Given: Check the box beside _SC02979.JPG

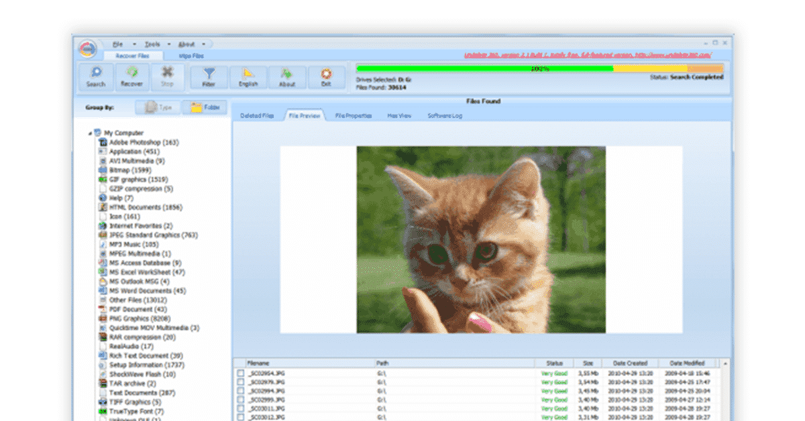Looking at the screenshot, I should pyautogui.click(x=240, y=381).
